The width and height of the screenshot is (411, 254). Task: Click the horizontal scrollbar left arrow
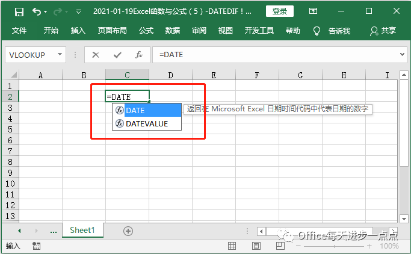pyautogui.click(x=261, y=232)
